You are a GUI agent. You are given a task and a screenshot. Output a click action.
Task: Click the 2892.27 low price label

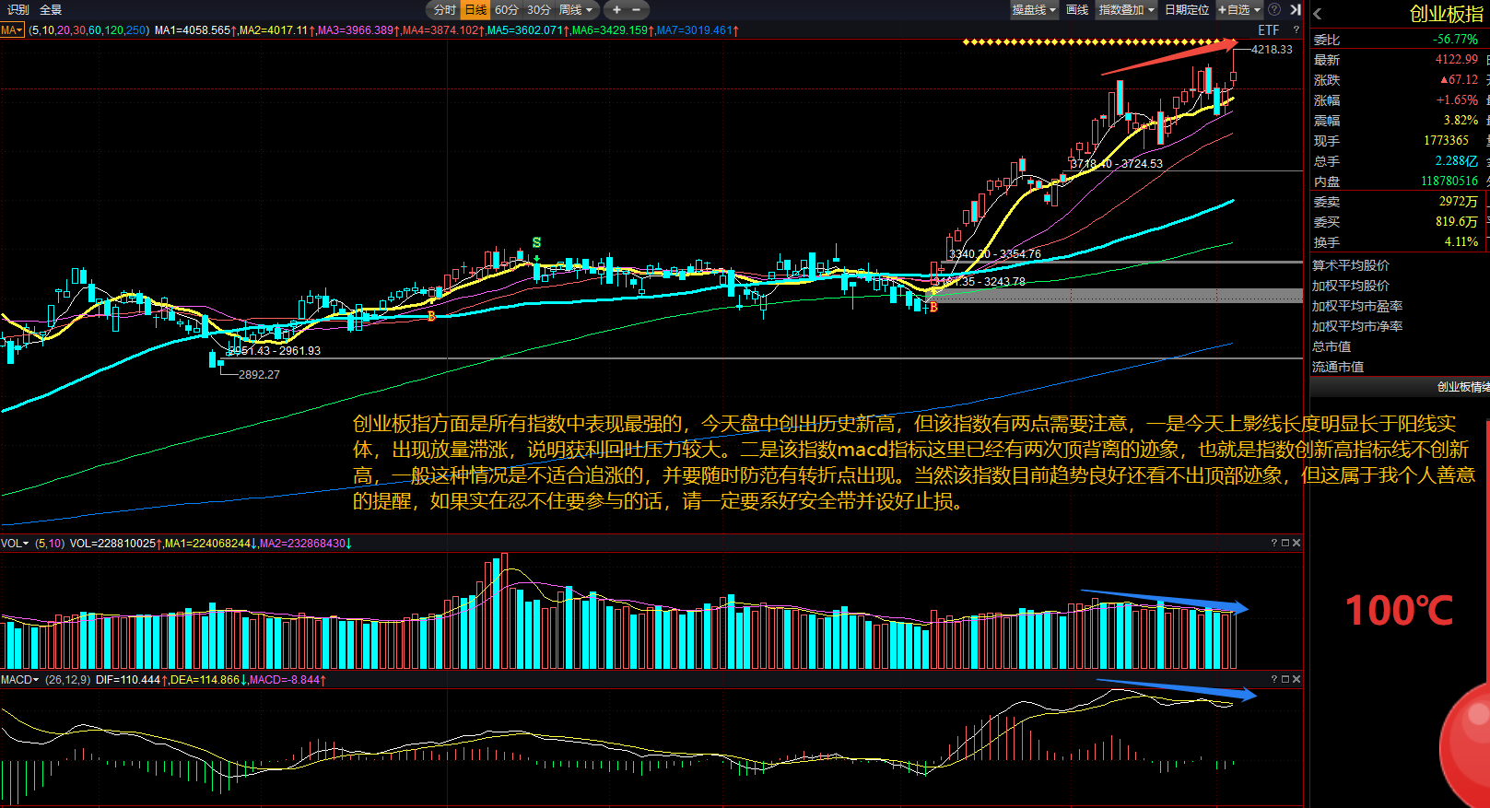coord(259,375)
